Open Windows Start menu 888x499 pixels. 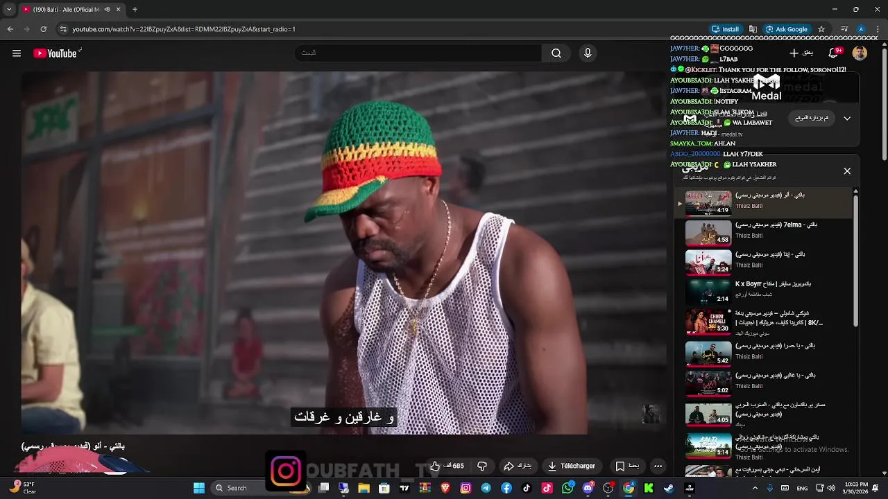(199, 488)
